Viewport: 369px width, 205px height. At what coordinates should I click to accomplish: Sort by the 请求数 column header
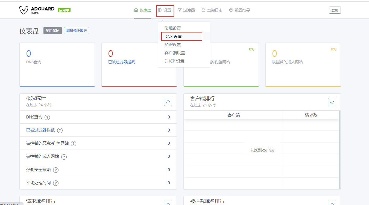click(311, 115)
